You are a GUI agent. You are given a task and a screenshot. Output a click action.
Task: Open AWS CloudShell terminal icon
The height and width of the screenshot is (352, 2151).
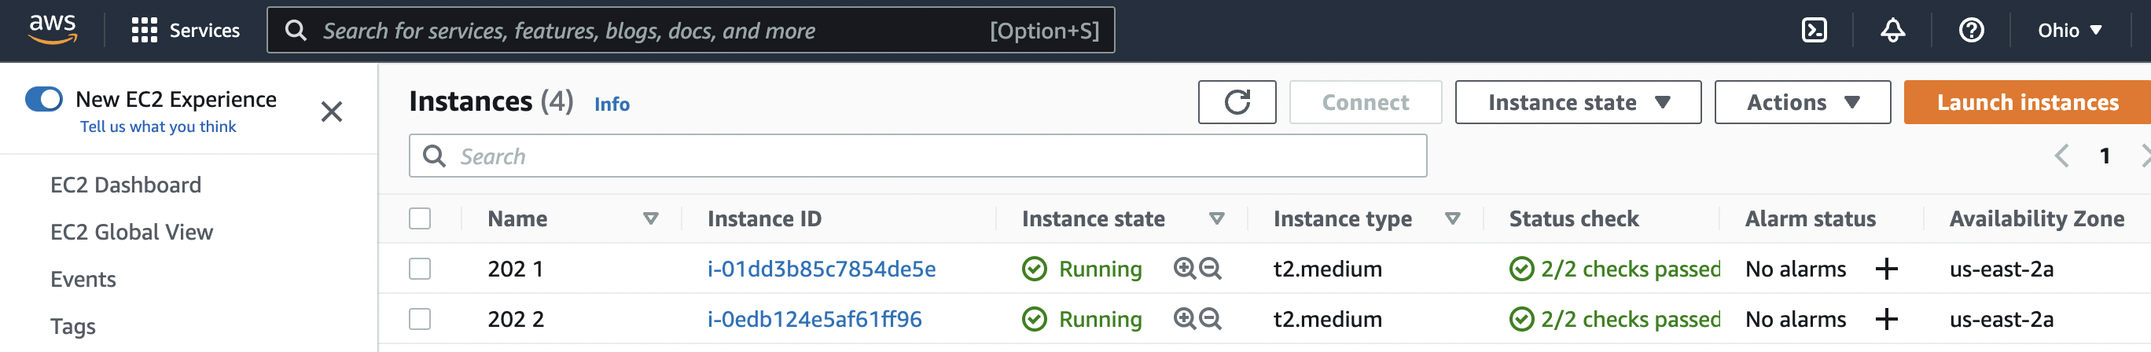[1814, 31]
